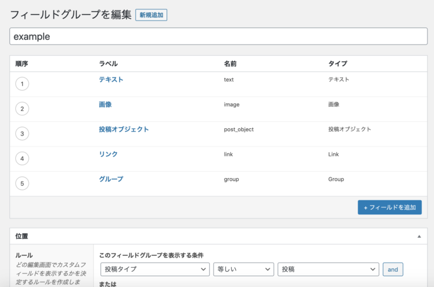Click order circle number 3

(x=22, y=134)
